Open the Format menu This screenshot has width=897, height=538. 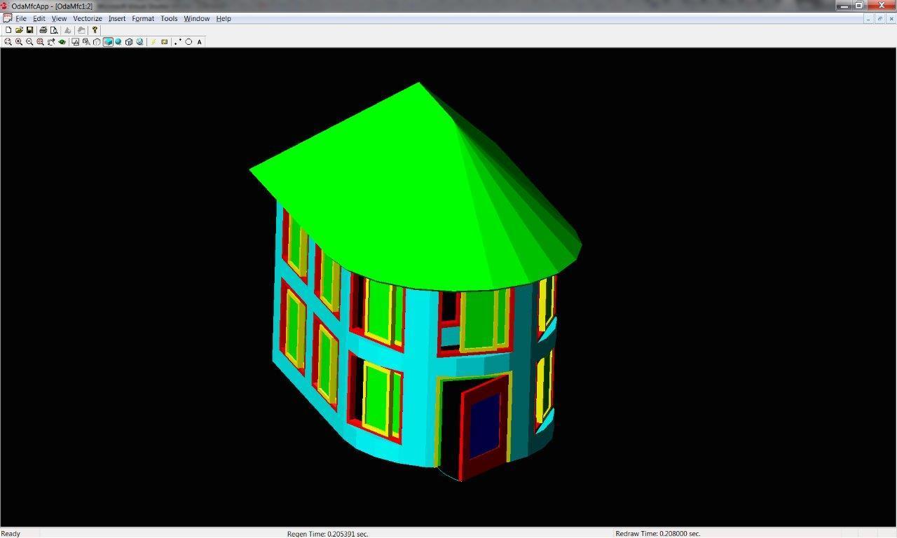click(142, 18)
